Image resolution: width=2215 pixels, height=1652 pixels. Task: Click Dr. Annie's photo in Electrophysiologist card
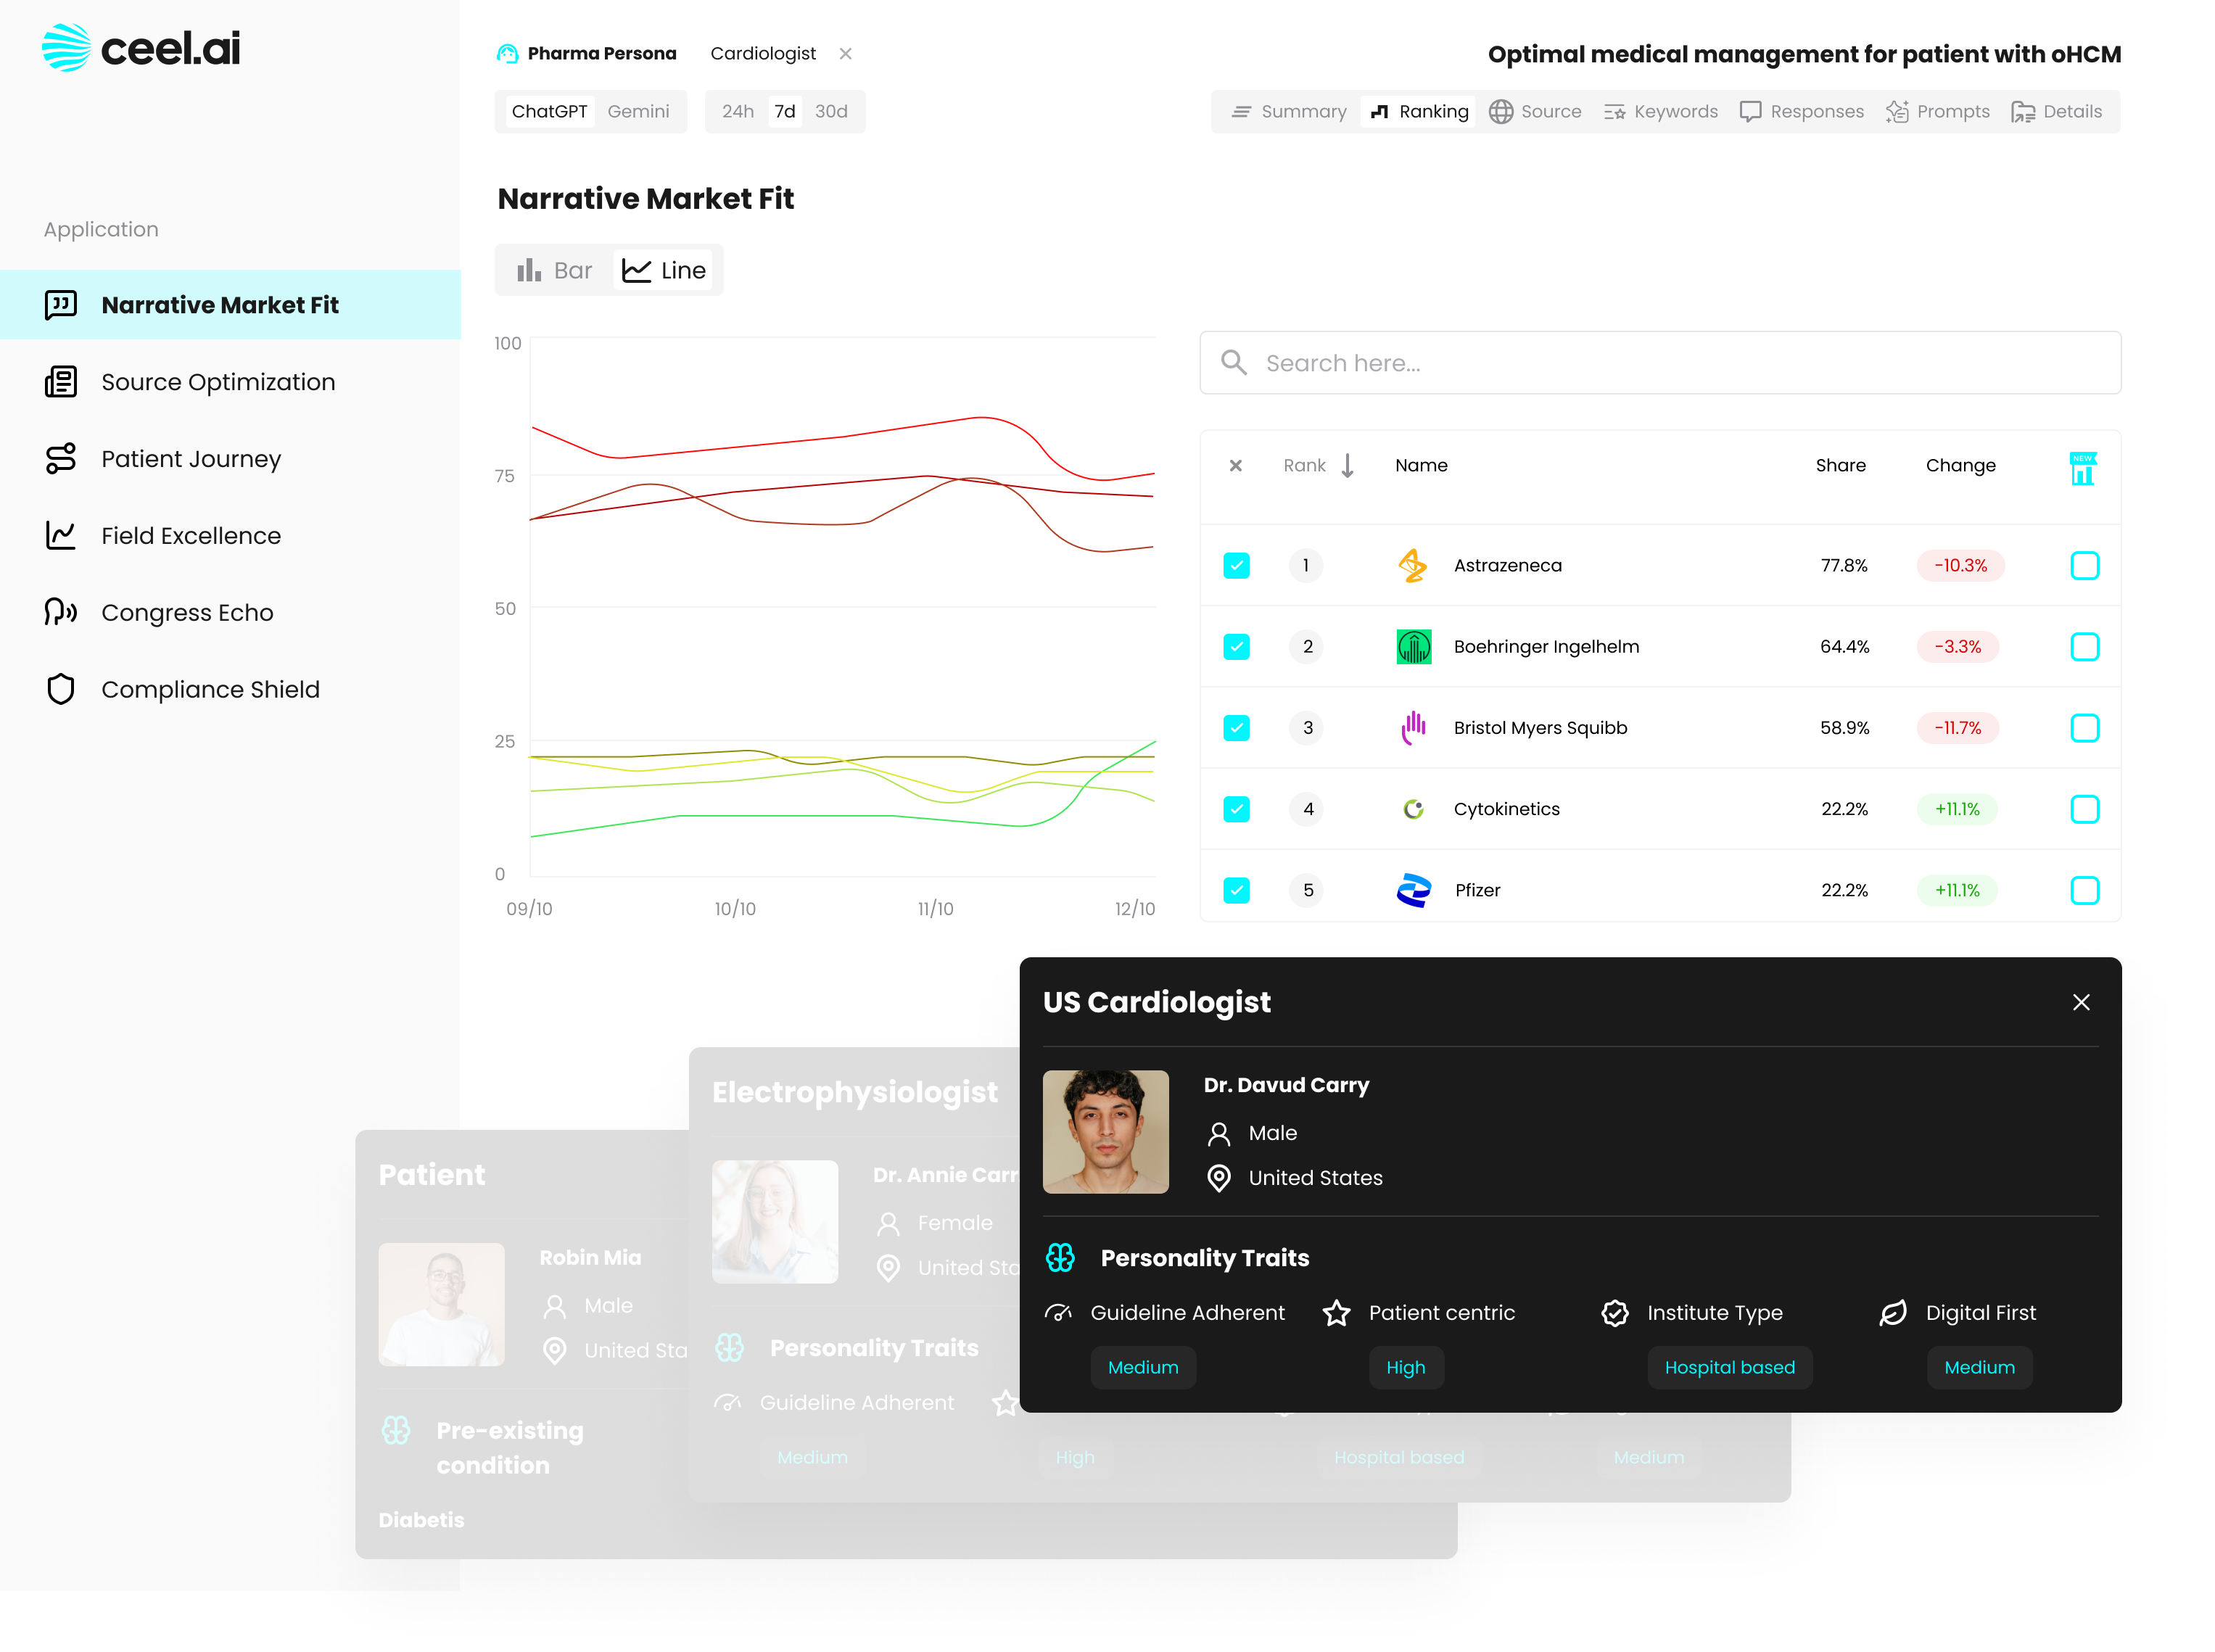click(774, 1221)
